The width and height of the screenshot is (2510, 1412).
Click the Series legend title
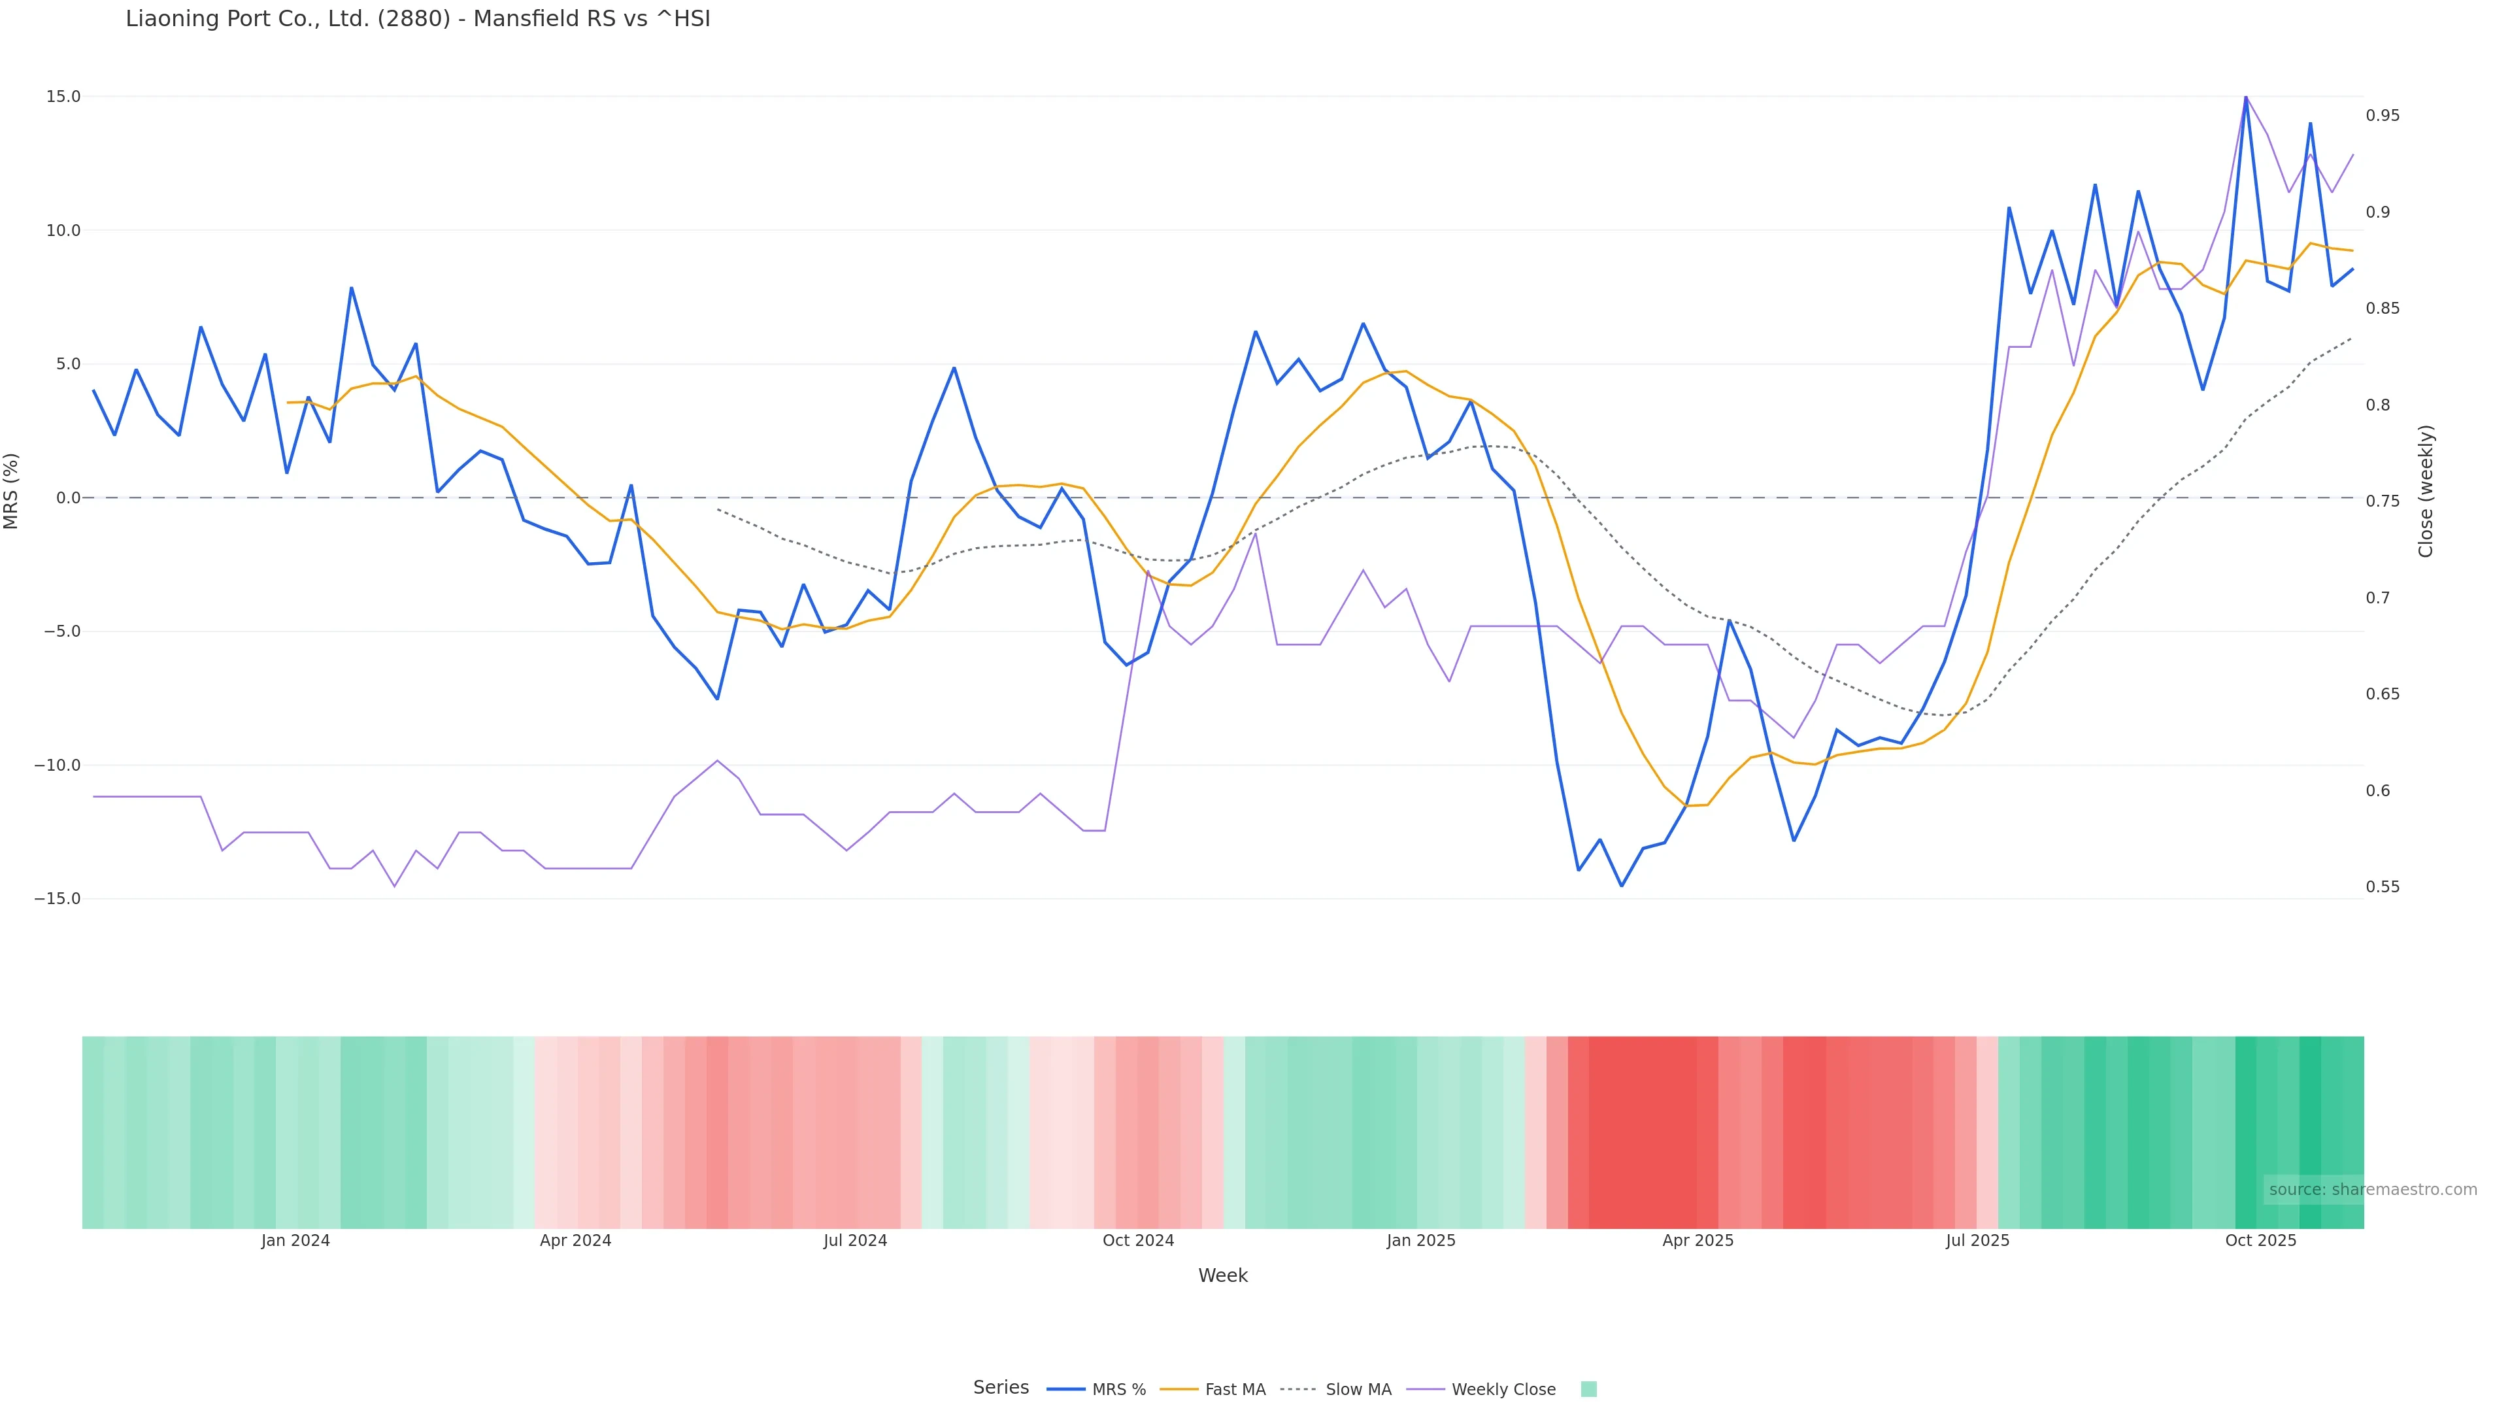tap(1001, 1388)
